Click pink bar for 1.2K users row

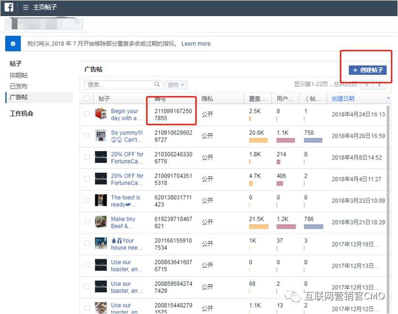(x=286, y=226)
